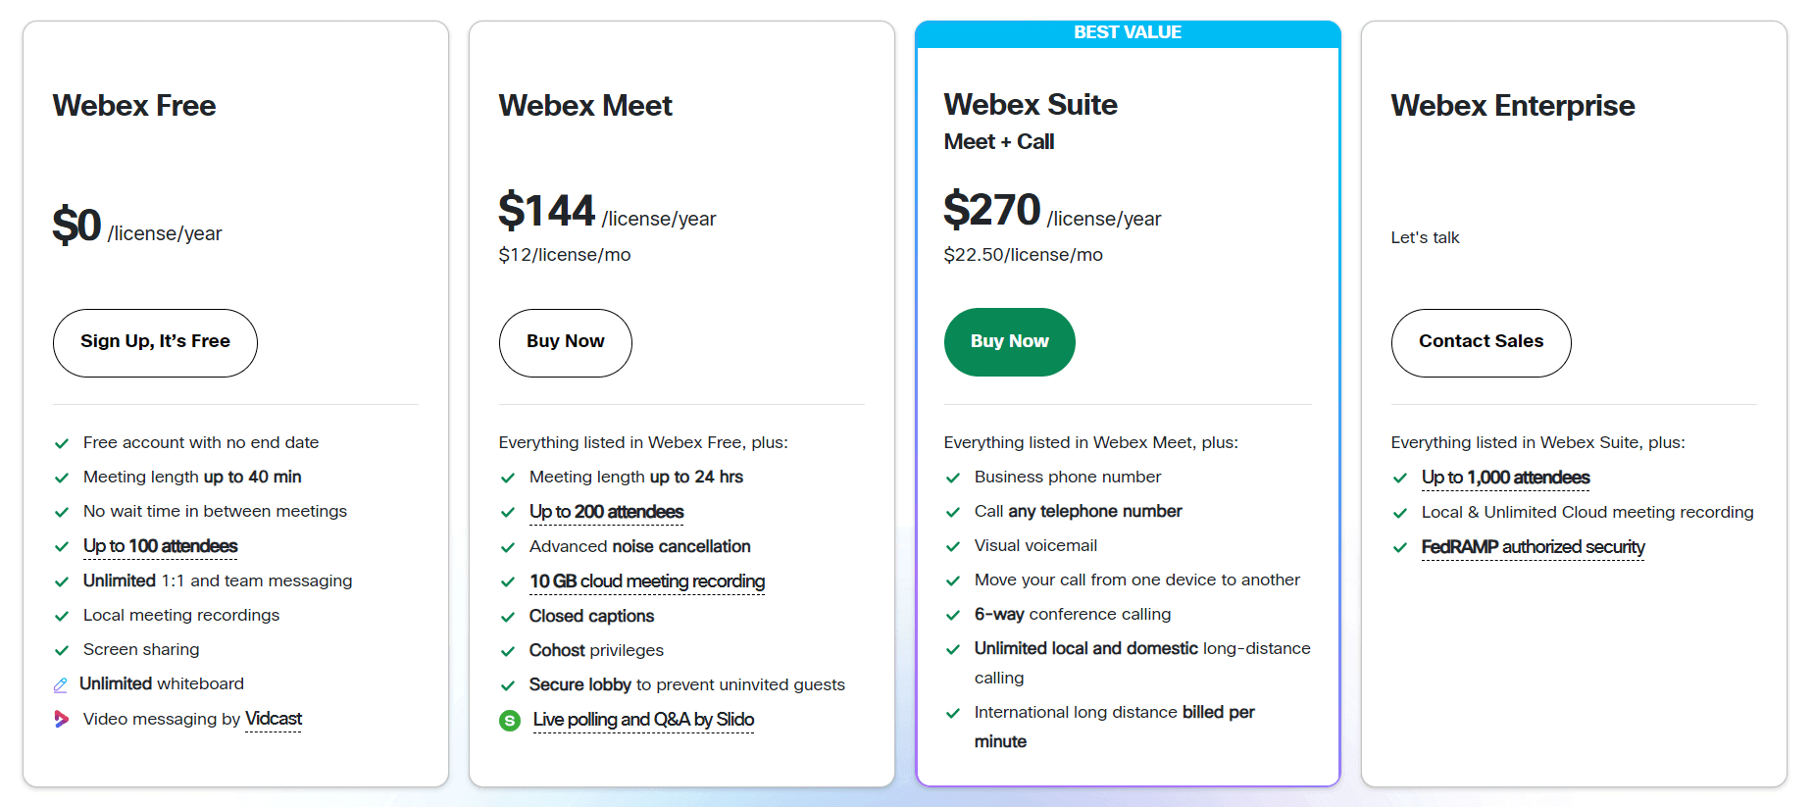Open the Up to 100 attendees link
Viewport: 1813px width, 807px height.
[x=160, y=546]
